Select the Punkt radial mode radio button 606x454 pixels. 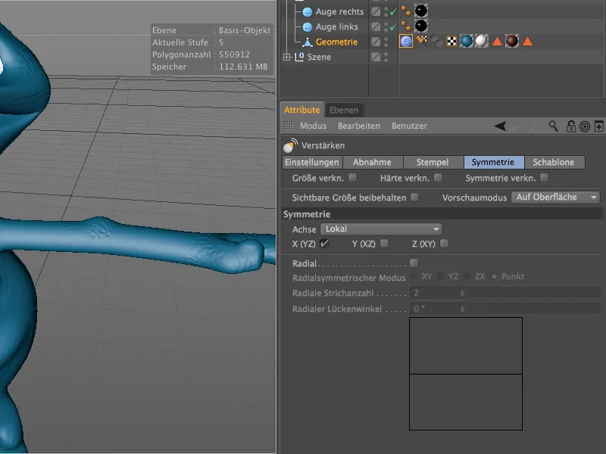[x=494, y=276]
